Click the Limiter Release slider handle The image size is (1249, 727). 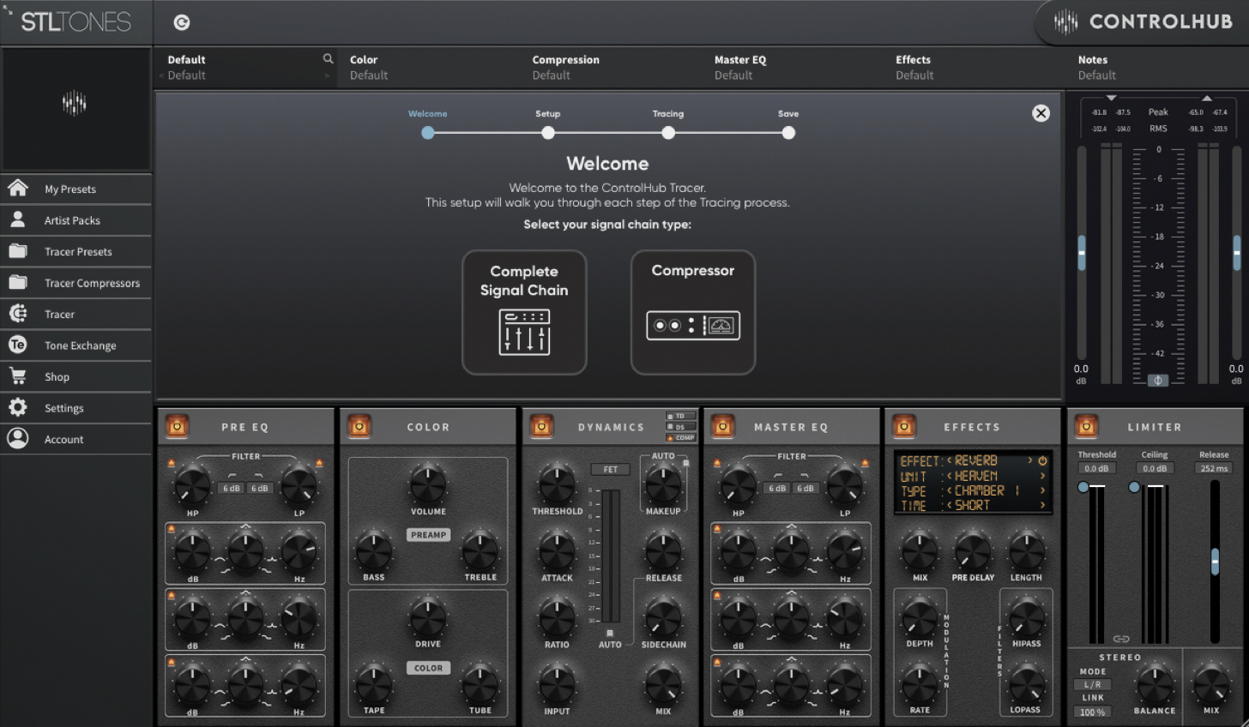pyautogui.click(x=1215, y=562)
